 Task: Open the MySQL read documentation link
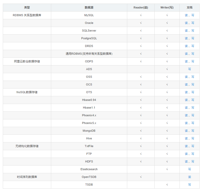point(186,15)
